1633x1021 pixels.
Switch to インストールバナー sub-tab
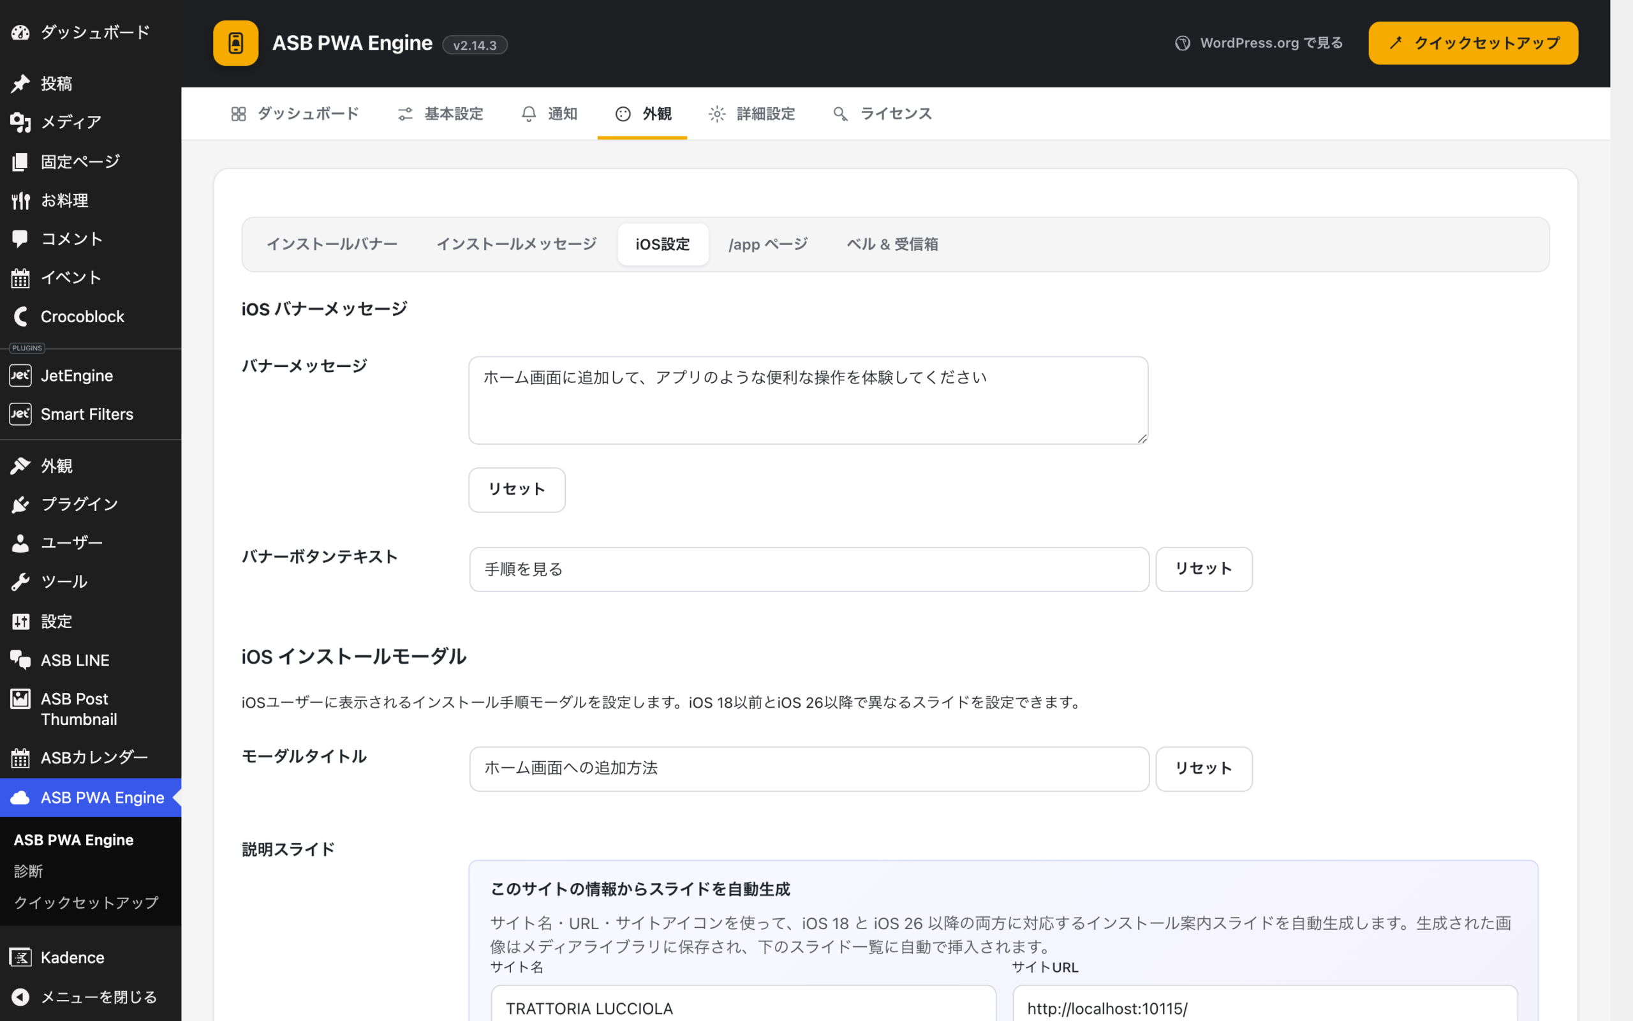point(332,244)
